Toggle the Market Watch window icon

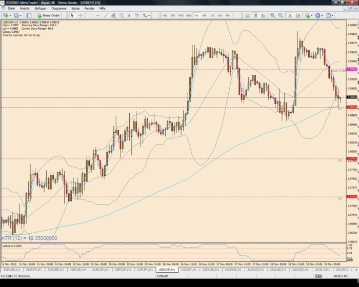pos(29,15)
